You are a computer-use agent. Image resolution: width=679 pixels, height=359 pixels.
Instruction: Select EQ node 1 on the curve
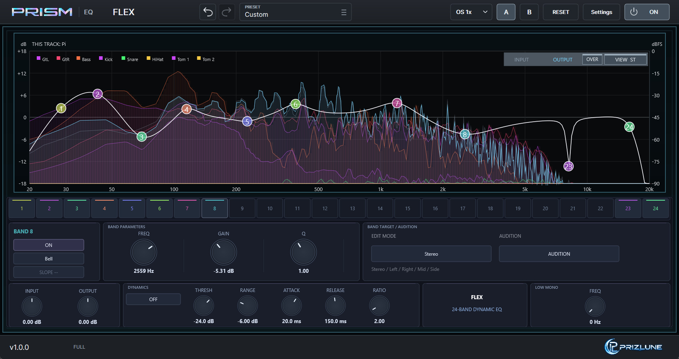(61, 108)
